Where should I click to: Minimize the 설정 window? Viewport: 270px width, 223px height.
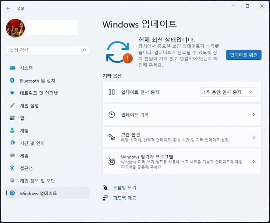233,6
